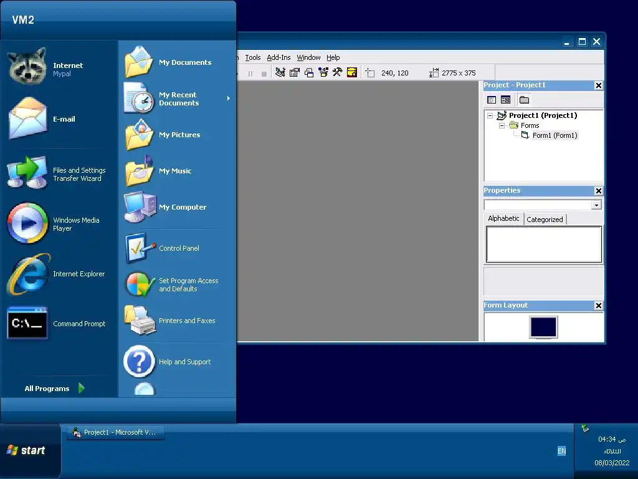Click the End (stop) toolbar button

pyautogui.click(x=264, y=74)
